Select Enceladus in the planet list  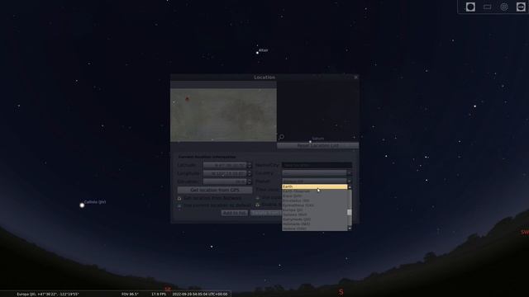click(x=314, y=200)
